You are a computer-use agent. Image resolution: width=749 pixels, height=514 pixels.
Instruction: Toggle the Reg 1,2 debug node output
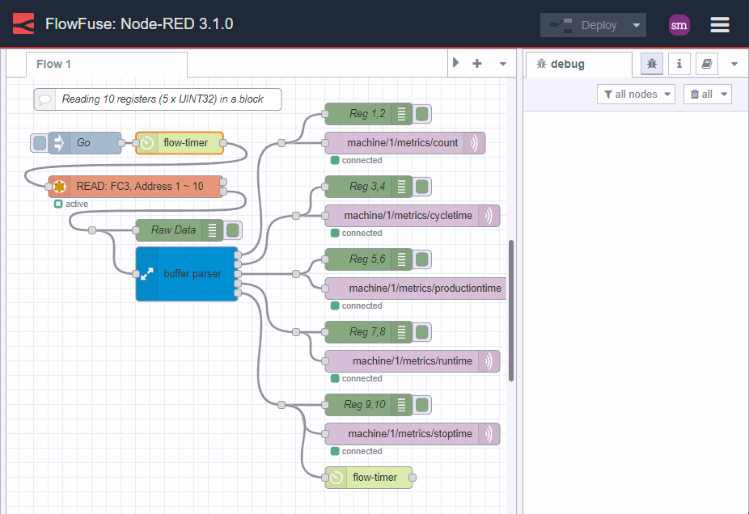pos(421,114)
